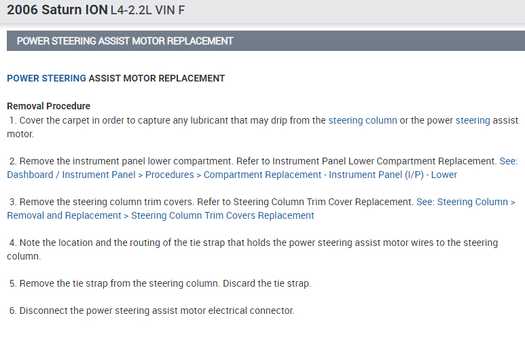Click the gray section header bar title
Viewport: 525px width, 339px height.
click(125, 41)
